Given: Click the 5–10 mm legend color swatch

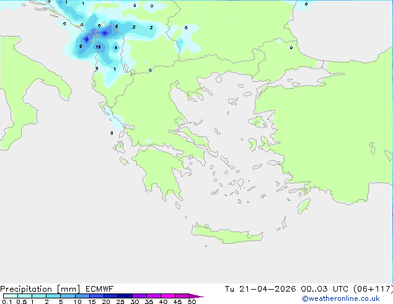Looking at the screenshot, I should click(x=68, y=296).
